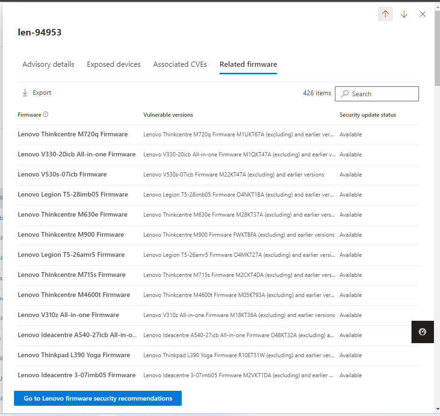Switch to Exposed devices tab
Image resolution: width=440 pixels, height=416 pixels.
point(114,64)
